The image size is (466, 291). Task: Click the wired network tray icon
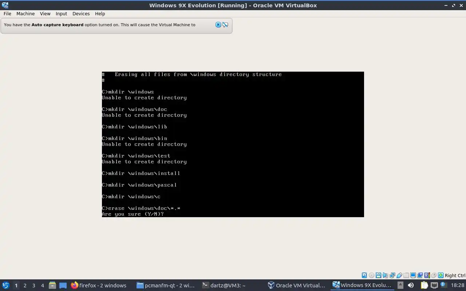[x=434, y=285]
